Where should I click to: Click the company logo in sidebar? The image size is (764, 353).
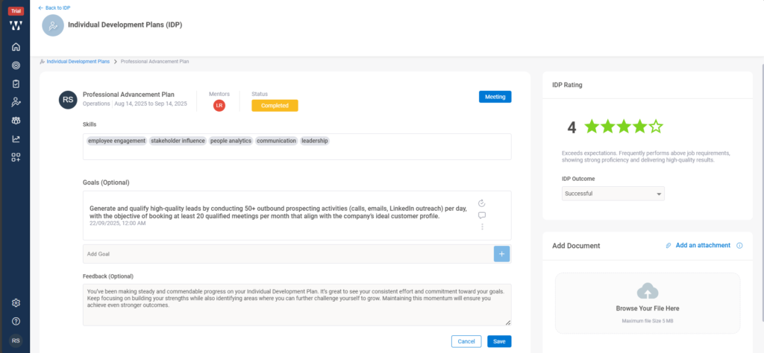16,26
